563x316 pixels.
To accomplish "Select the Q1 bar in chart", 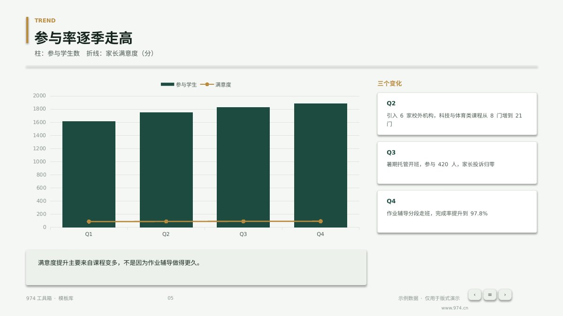I will [x=89, y=174].
